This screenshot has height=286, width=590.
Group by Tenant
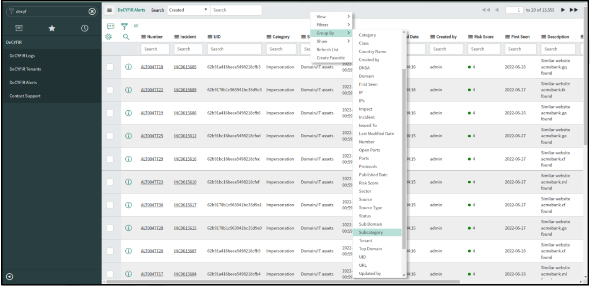[x=377, y=241]
